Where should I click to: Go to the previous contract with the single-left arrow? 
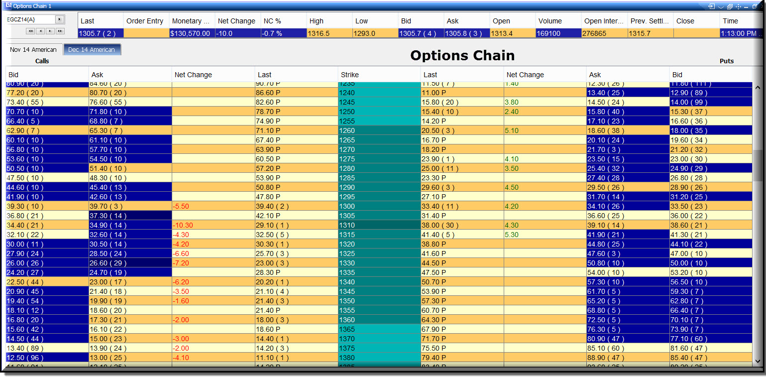click(40, 31)
